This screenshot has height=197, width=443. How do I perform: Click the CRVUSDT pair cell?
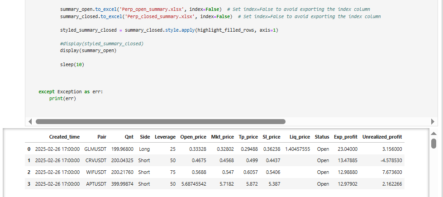pos(96,160)
